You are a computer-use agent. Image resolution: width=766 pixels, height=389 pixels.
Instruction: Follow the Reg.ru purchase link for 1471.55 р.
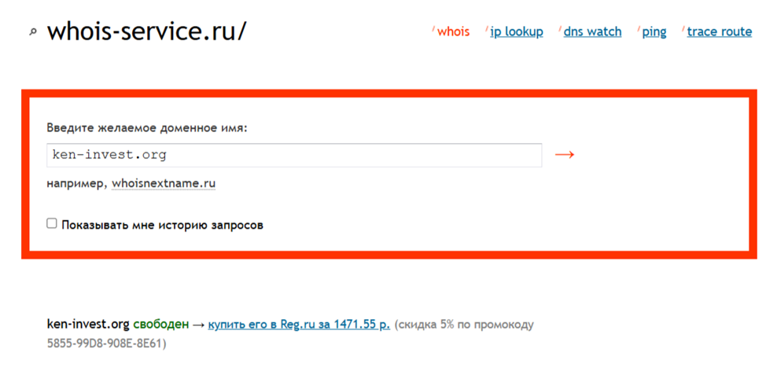coord(299,324)
